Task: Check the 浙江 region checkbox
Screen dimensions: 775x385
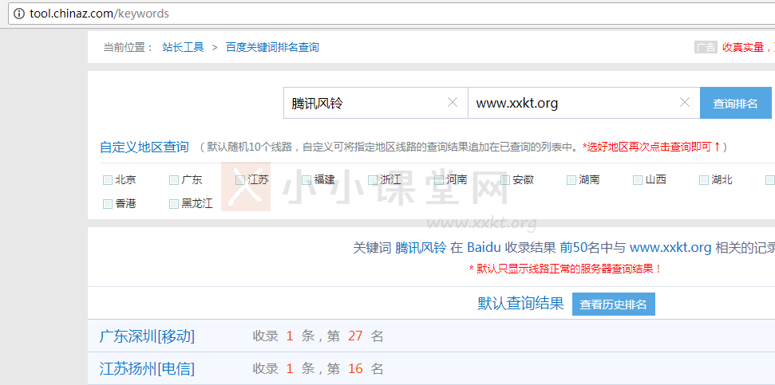Action: (x=373, y=180)
